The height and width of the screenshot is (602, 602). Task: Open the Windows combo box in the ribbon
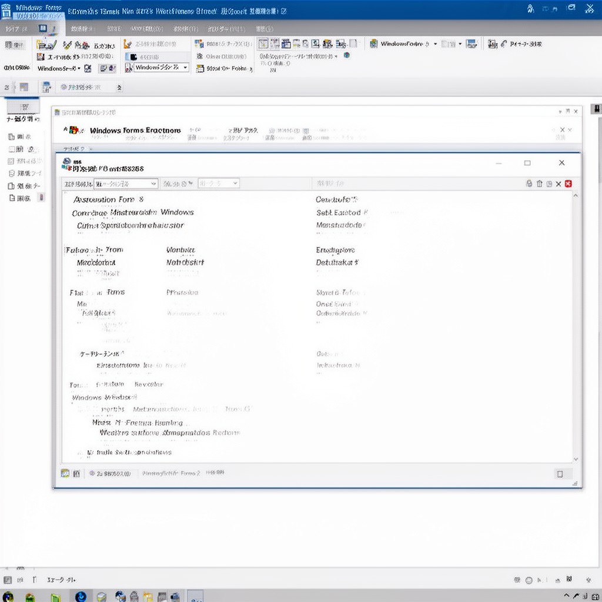click(162, 68)
